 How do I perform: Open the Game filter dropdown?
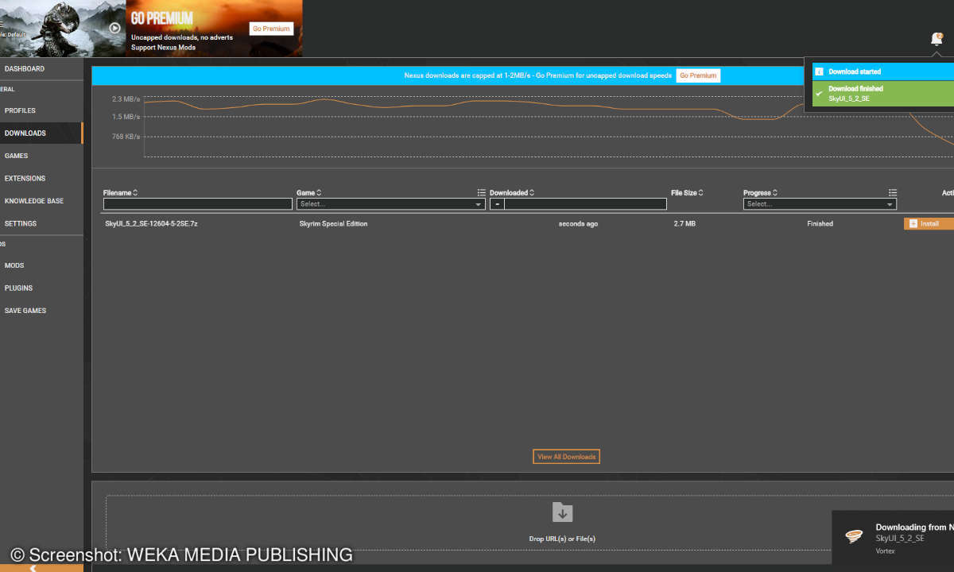pos(390,204)
